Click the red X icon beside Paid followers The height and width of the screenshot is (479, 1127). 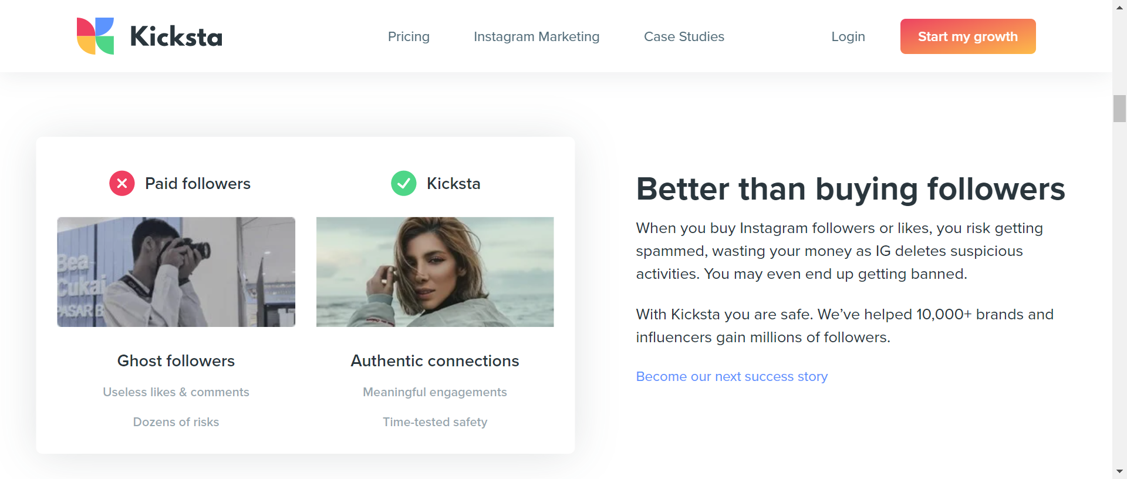(122, 184)
